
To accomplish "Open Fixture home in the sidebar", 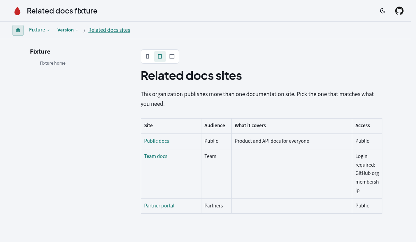I will tap(53, 63).
